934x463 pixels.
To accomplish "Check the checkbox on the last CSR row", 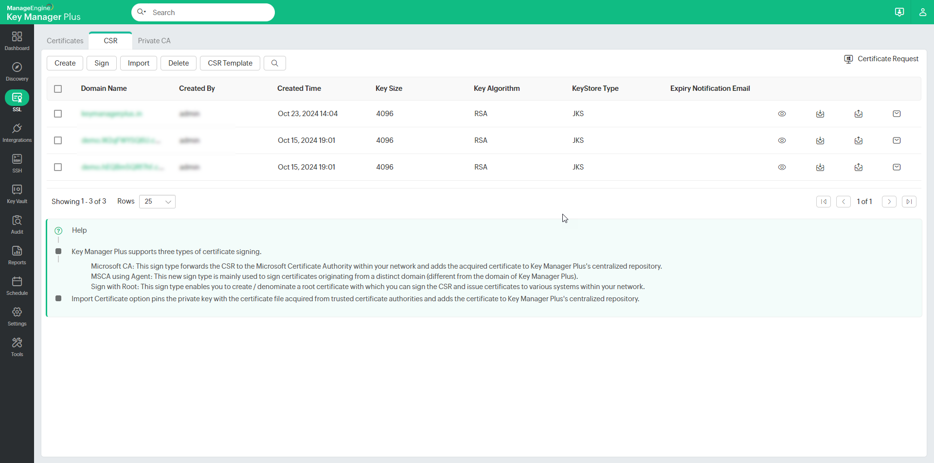I will (x=58, y=167).
